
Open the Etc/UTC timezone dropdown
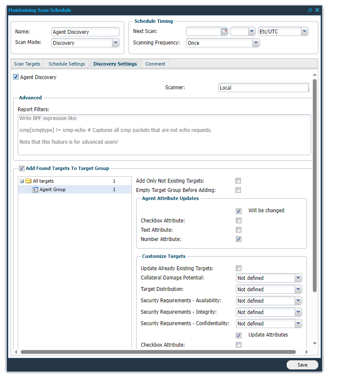304,31
